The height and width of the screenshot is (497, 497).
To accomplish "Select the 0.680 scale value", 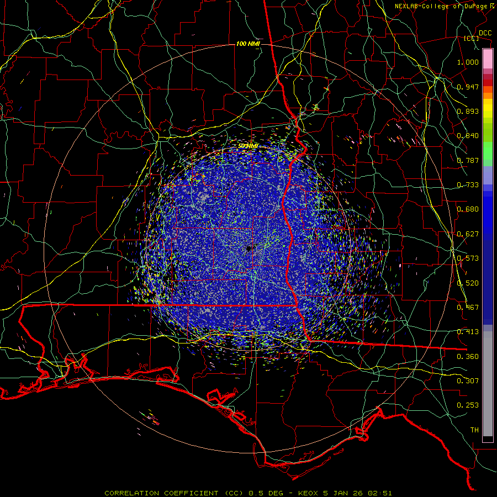I will [468, 209].
